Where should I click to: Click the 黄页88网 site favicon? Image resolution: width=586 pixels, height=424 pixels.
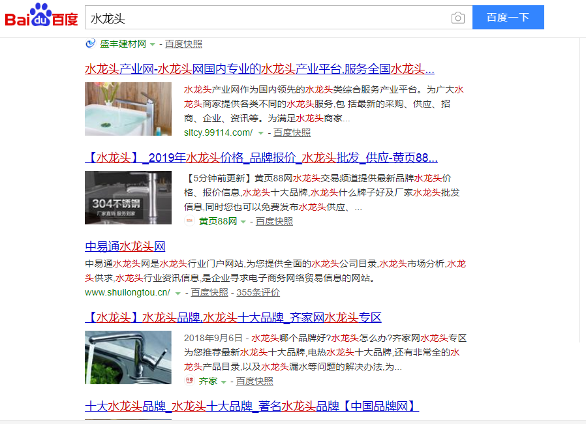(x=189, y=221)
